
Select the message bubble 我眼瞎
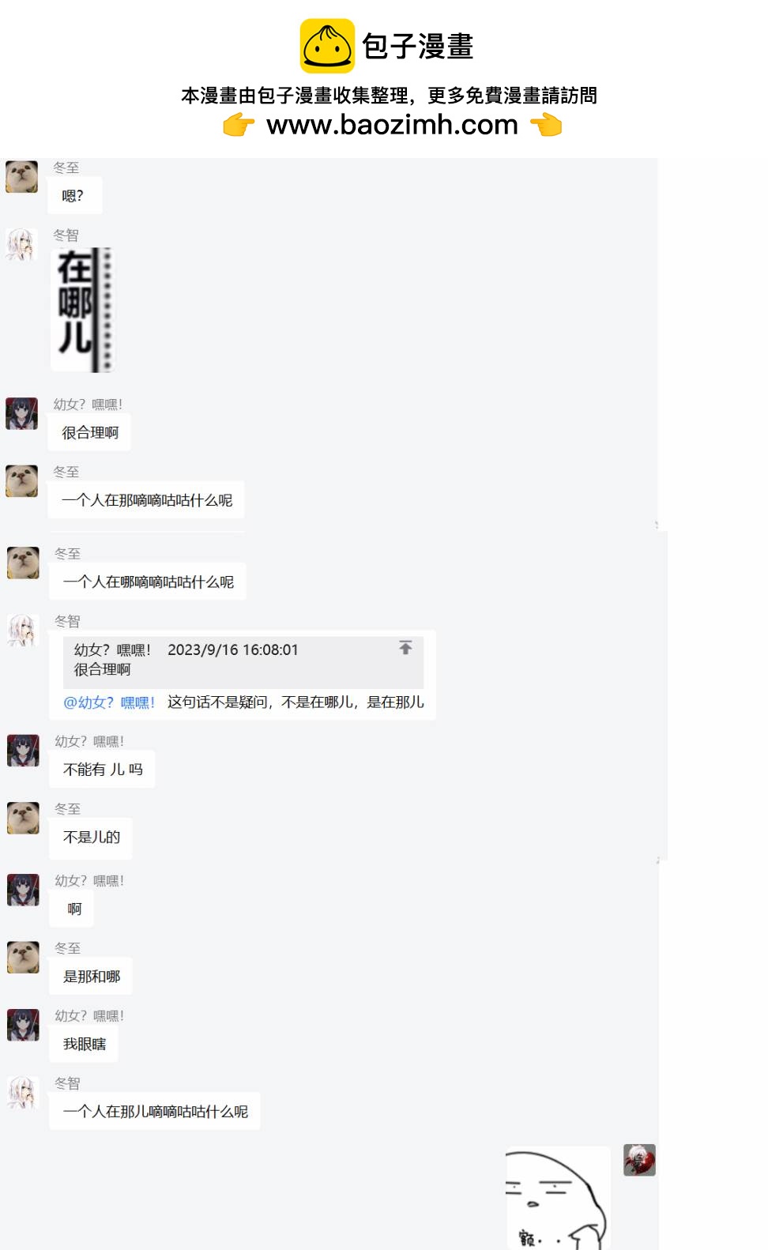click(84, 1044)
